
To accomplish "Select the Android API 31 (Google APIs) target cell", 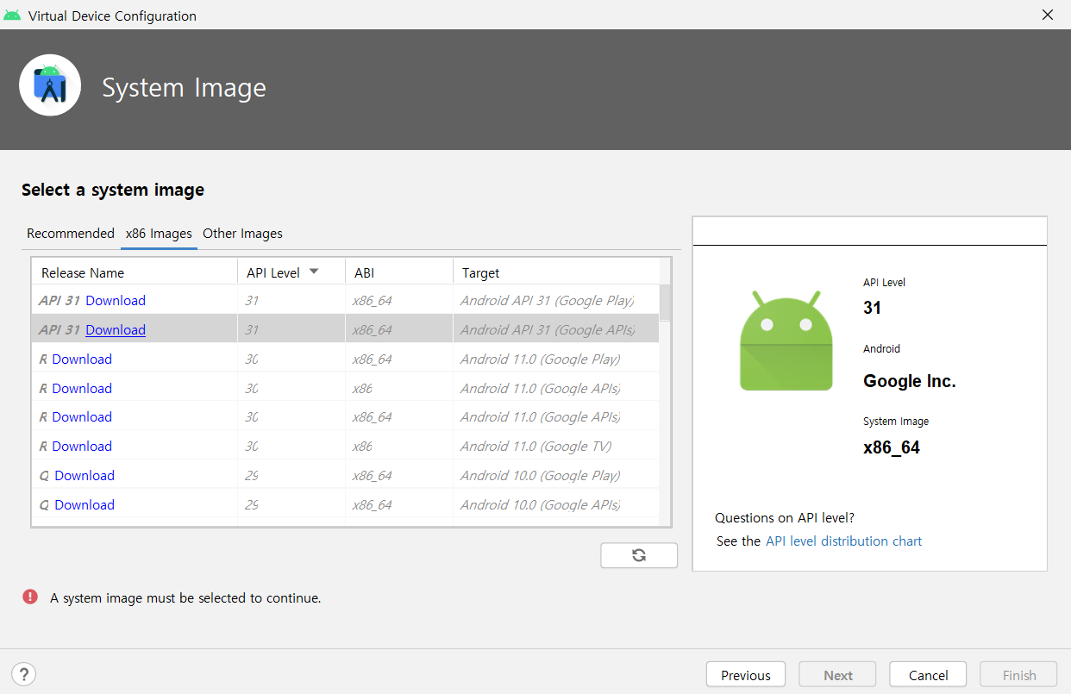I will pos(556,329).
